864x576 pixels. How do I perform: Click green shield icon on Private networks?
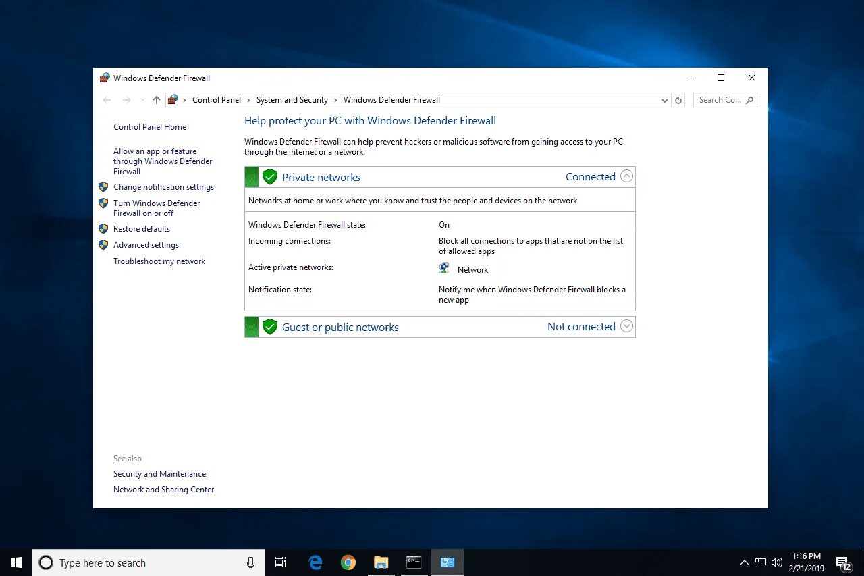point(270,177)
